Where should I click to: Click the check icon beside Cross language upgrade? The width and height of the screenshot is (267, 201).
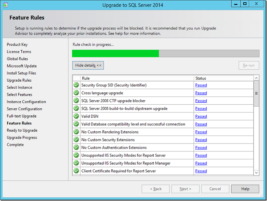point(76,93)
